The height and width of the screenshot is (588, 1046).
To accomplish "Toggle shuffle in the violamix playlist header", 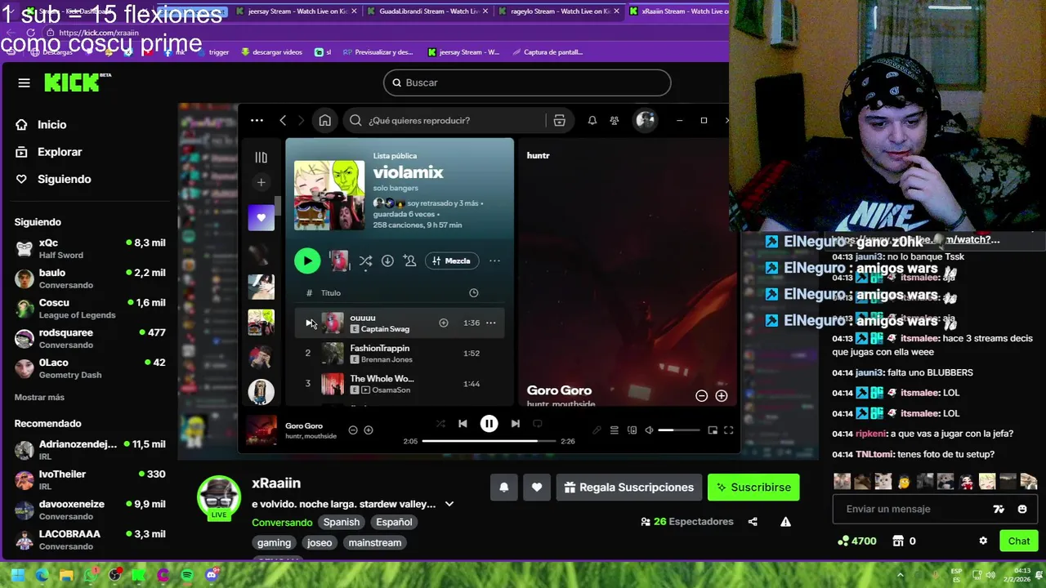I will click(x=365, y=261).
